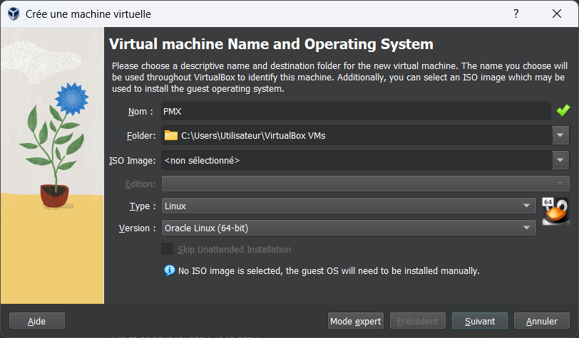The image size is (579, 338).
Task: Click the 'No ISO image is selected' message
Action: (x=329, y=271)
